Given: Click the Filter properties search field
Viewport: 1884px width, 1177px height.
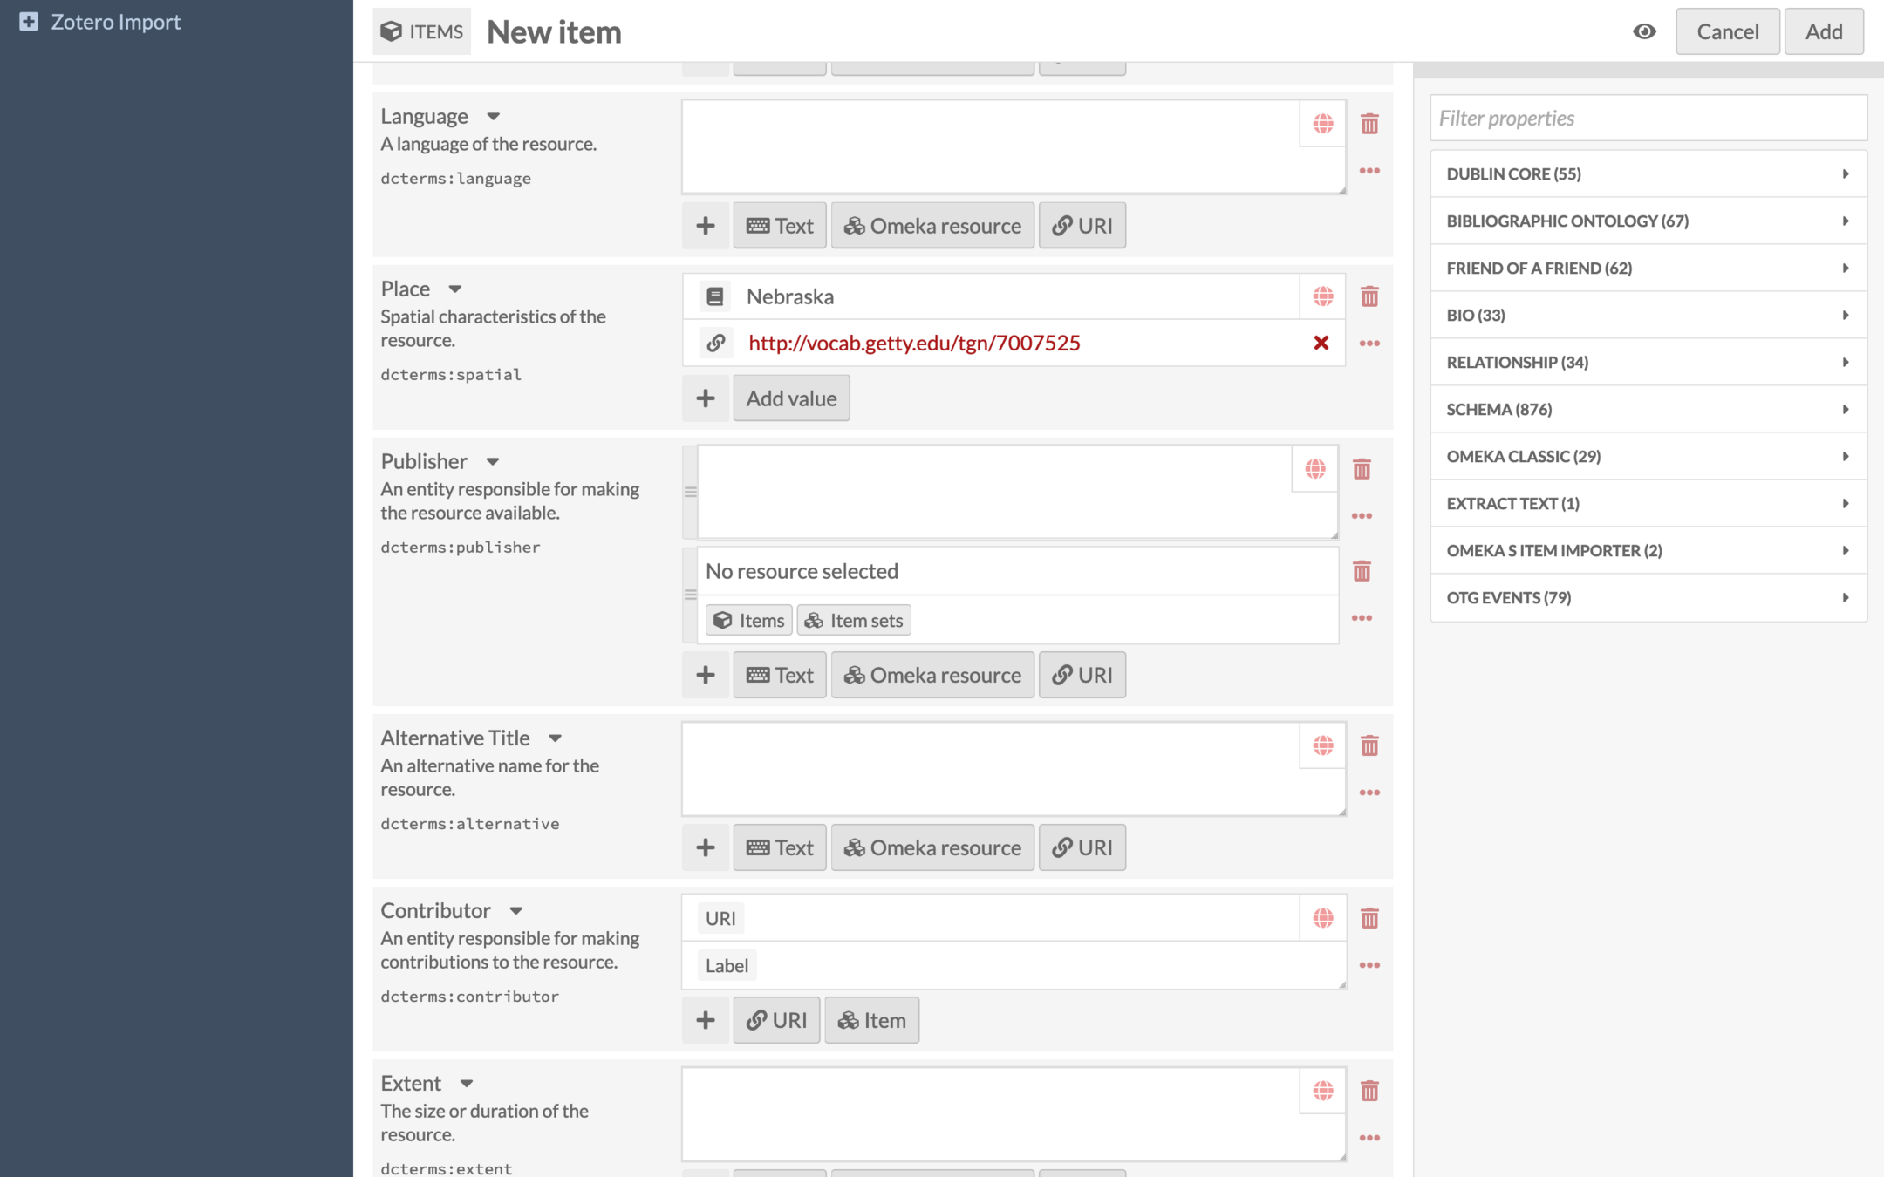Looking at the screenshot, I should [1647, 118].
